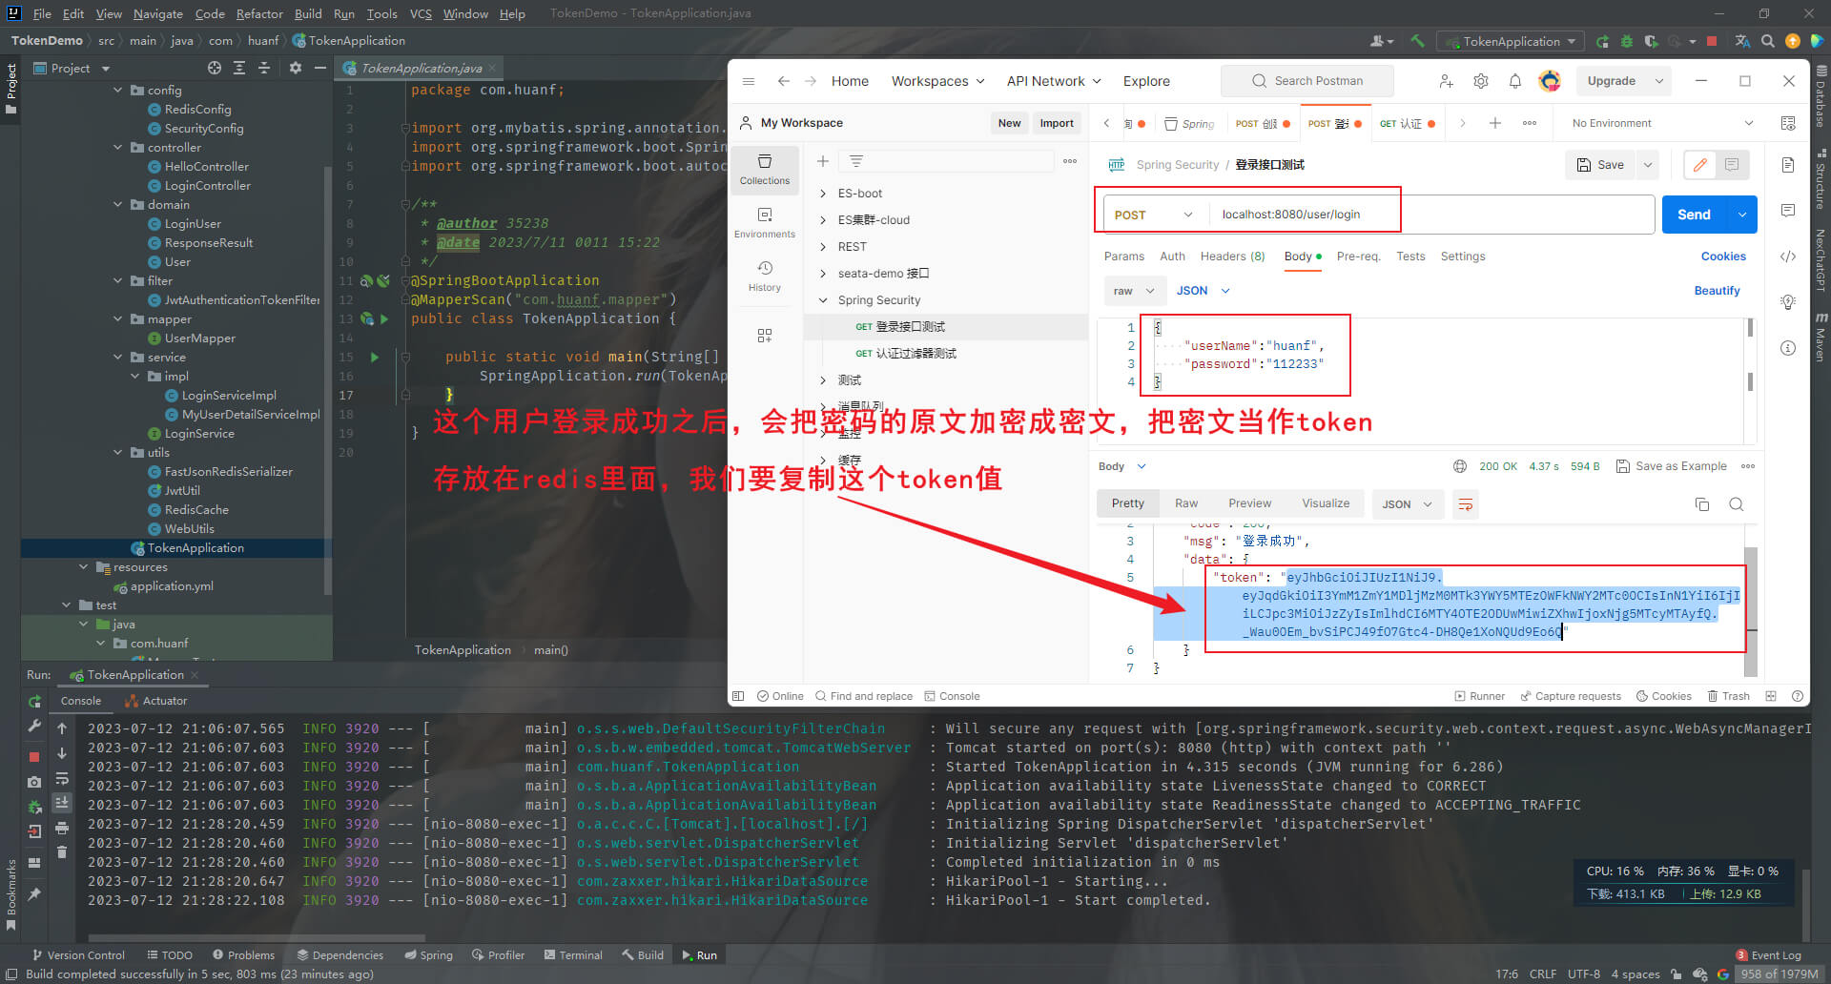Click the request URL input field
This screenshot has height=984, width=1831.
pos(1432,215)
